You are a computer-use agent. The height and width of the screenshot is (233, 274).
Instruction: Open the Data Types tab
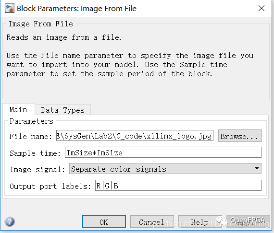pos(63,110)
